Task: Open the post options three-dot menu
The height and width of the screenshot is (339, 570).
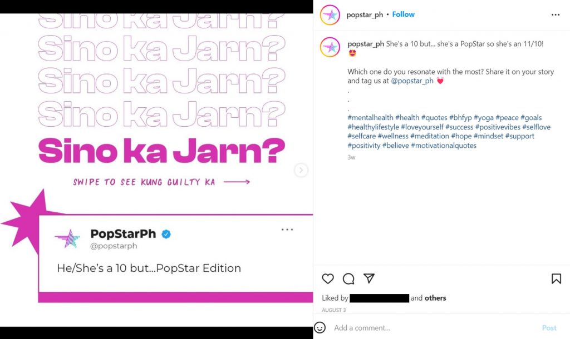Action: click(556, 15)
